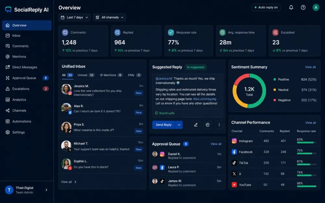Switch to the @ Mentions tab

pyautogui.click(x=111, y=75)
